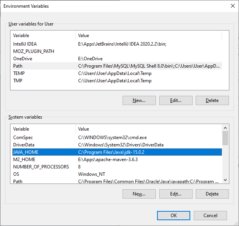The image size is (239, 226).
Task: Click New under User variables
Action: 139,100
